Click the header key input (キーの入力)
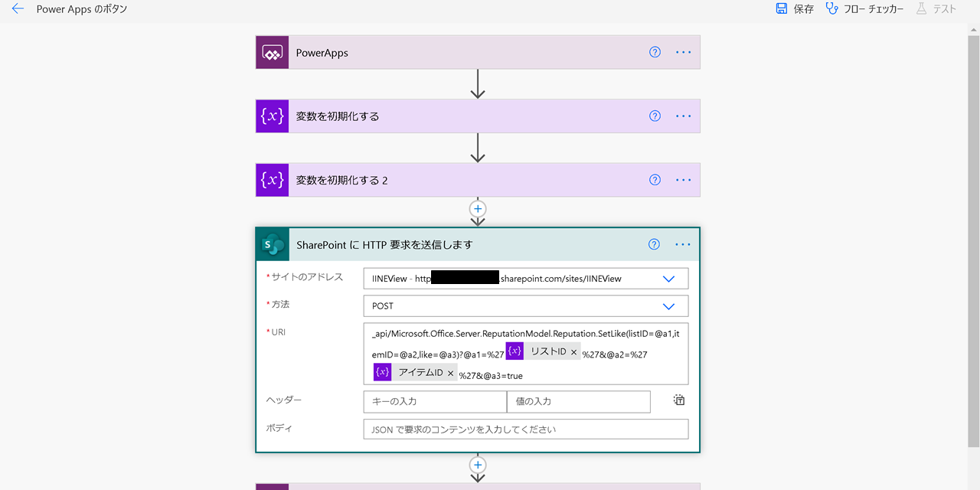 point(435,401)
